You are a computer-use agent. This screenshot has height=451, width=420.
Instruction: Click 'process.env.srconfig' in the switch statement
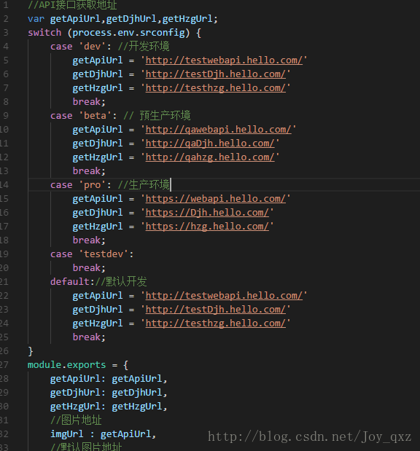click(x=128, y=33)
